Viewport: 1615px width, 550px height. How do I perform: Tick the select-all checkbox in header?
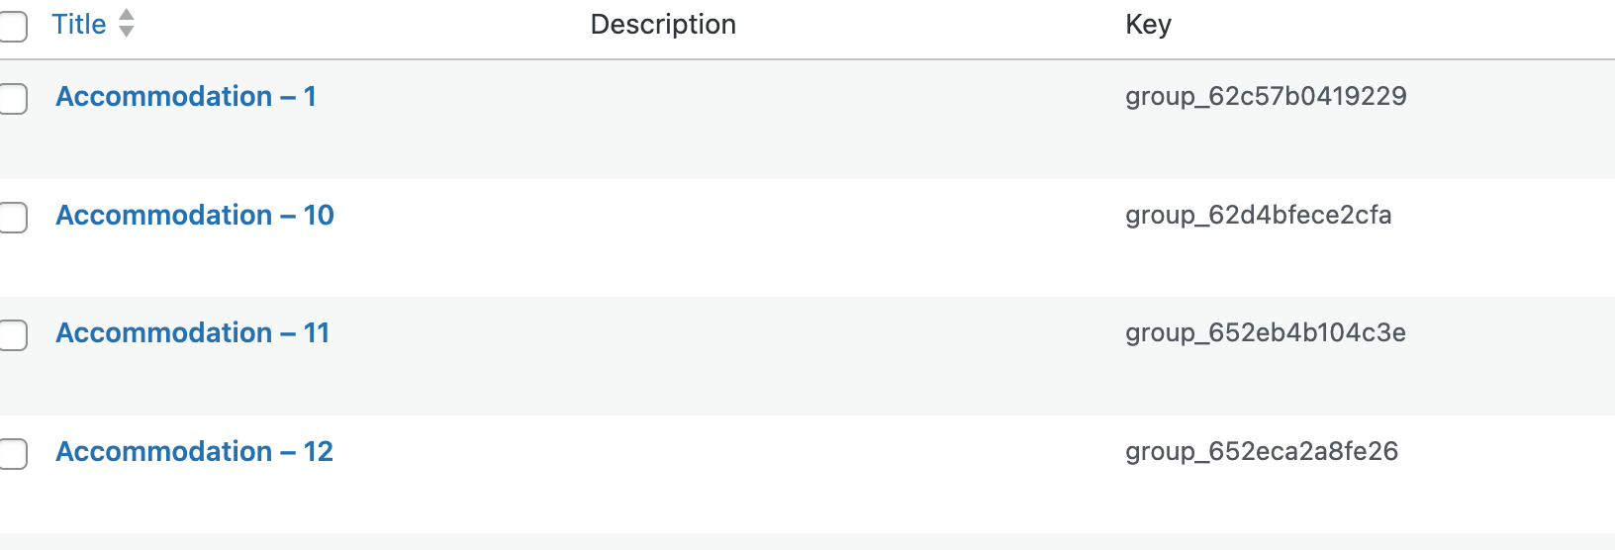(x=12, y=27)
